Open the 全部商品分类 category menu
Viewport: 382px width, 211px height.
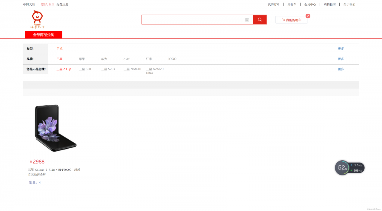tap(44, 35)
